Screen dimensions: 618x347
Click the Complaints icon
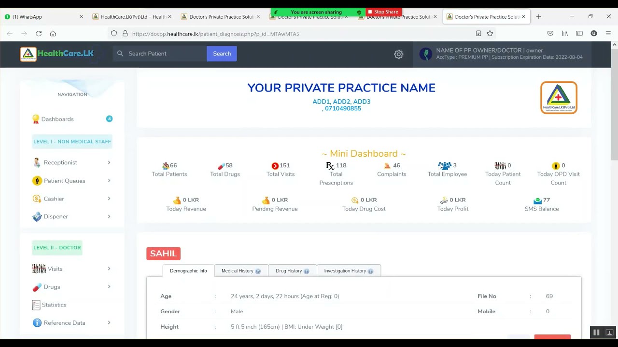(x=387, y=166)
